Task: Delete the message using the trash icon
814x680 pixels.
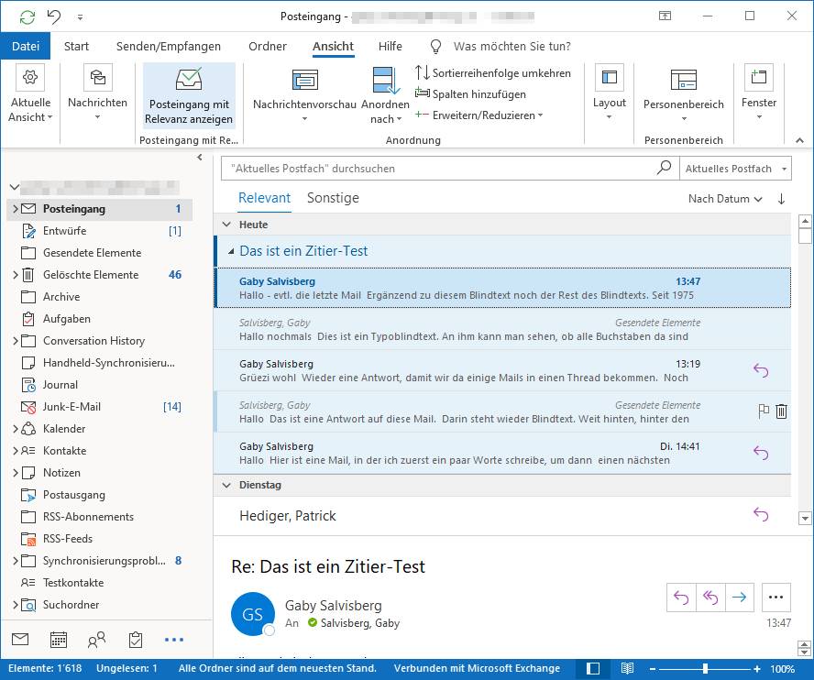Action: pos(781,411)
